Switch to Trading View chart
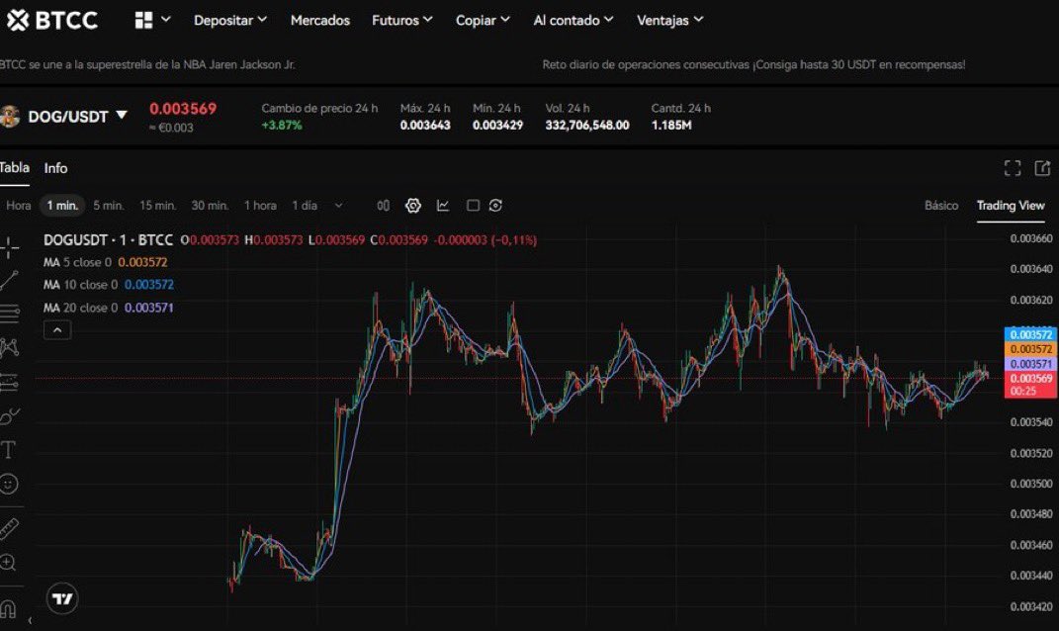Viewport: 1059px width, 631px height. [1011, 206]
